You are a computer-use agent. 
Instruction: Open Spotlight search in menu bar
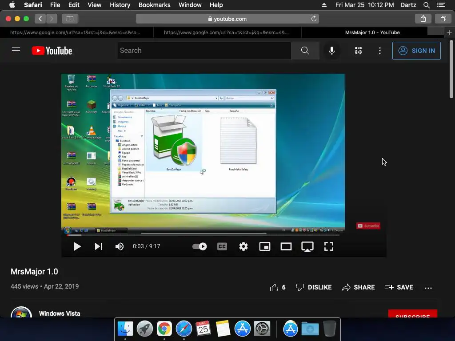click(426, 5)
